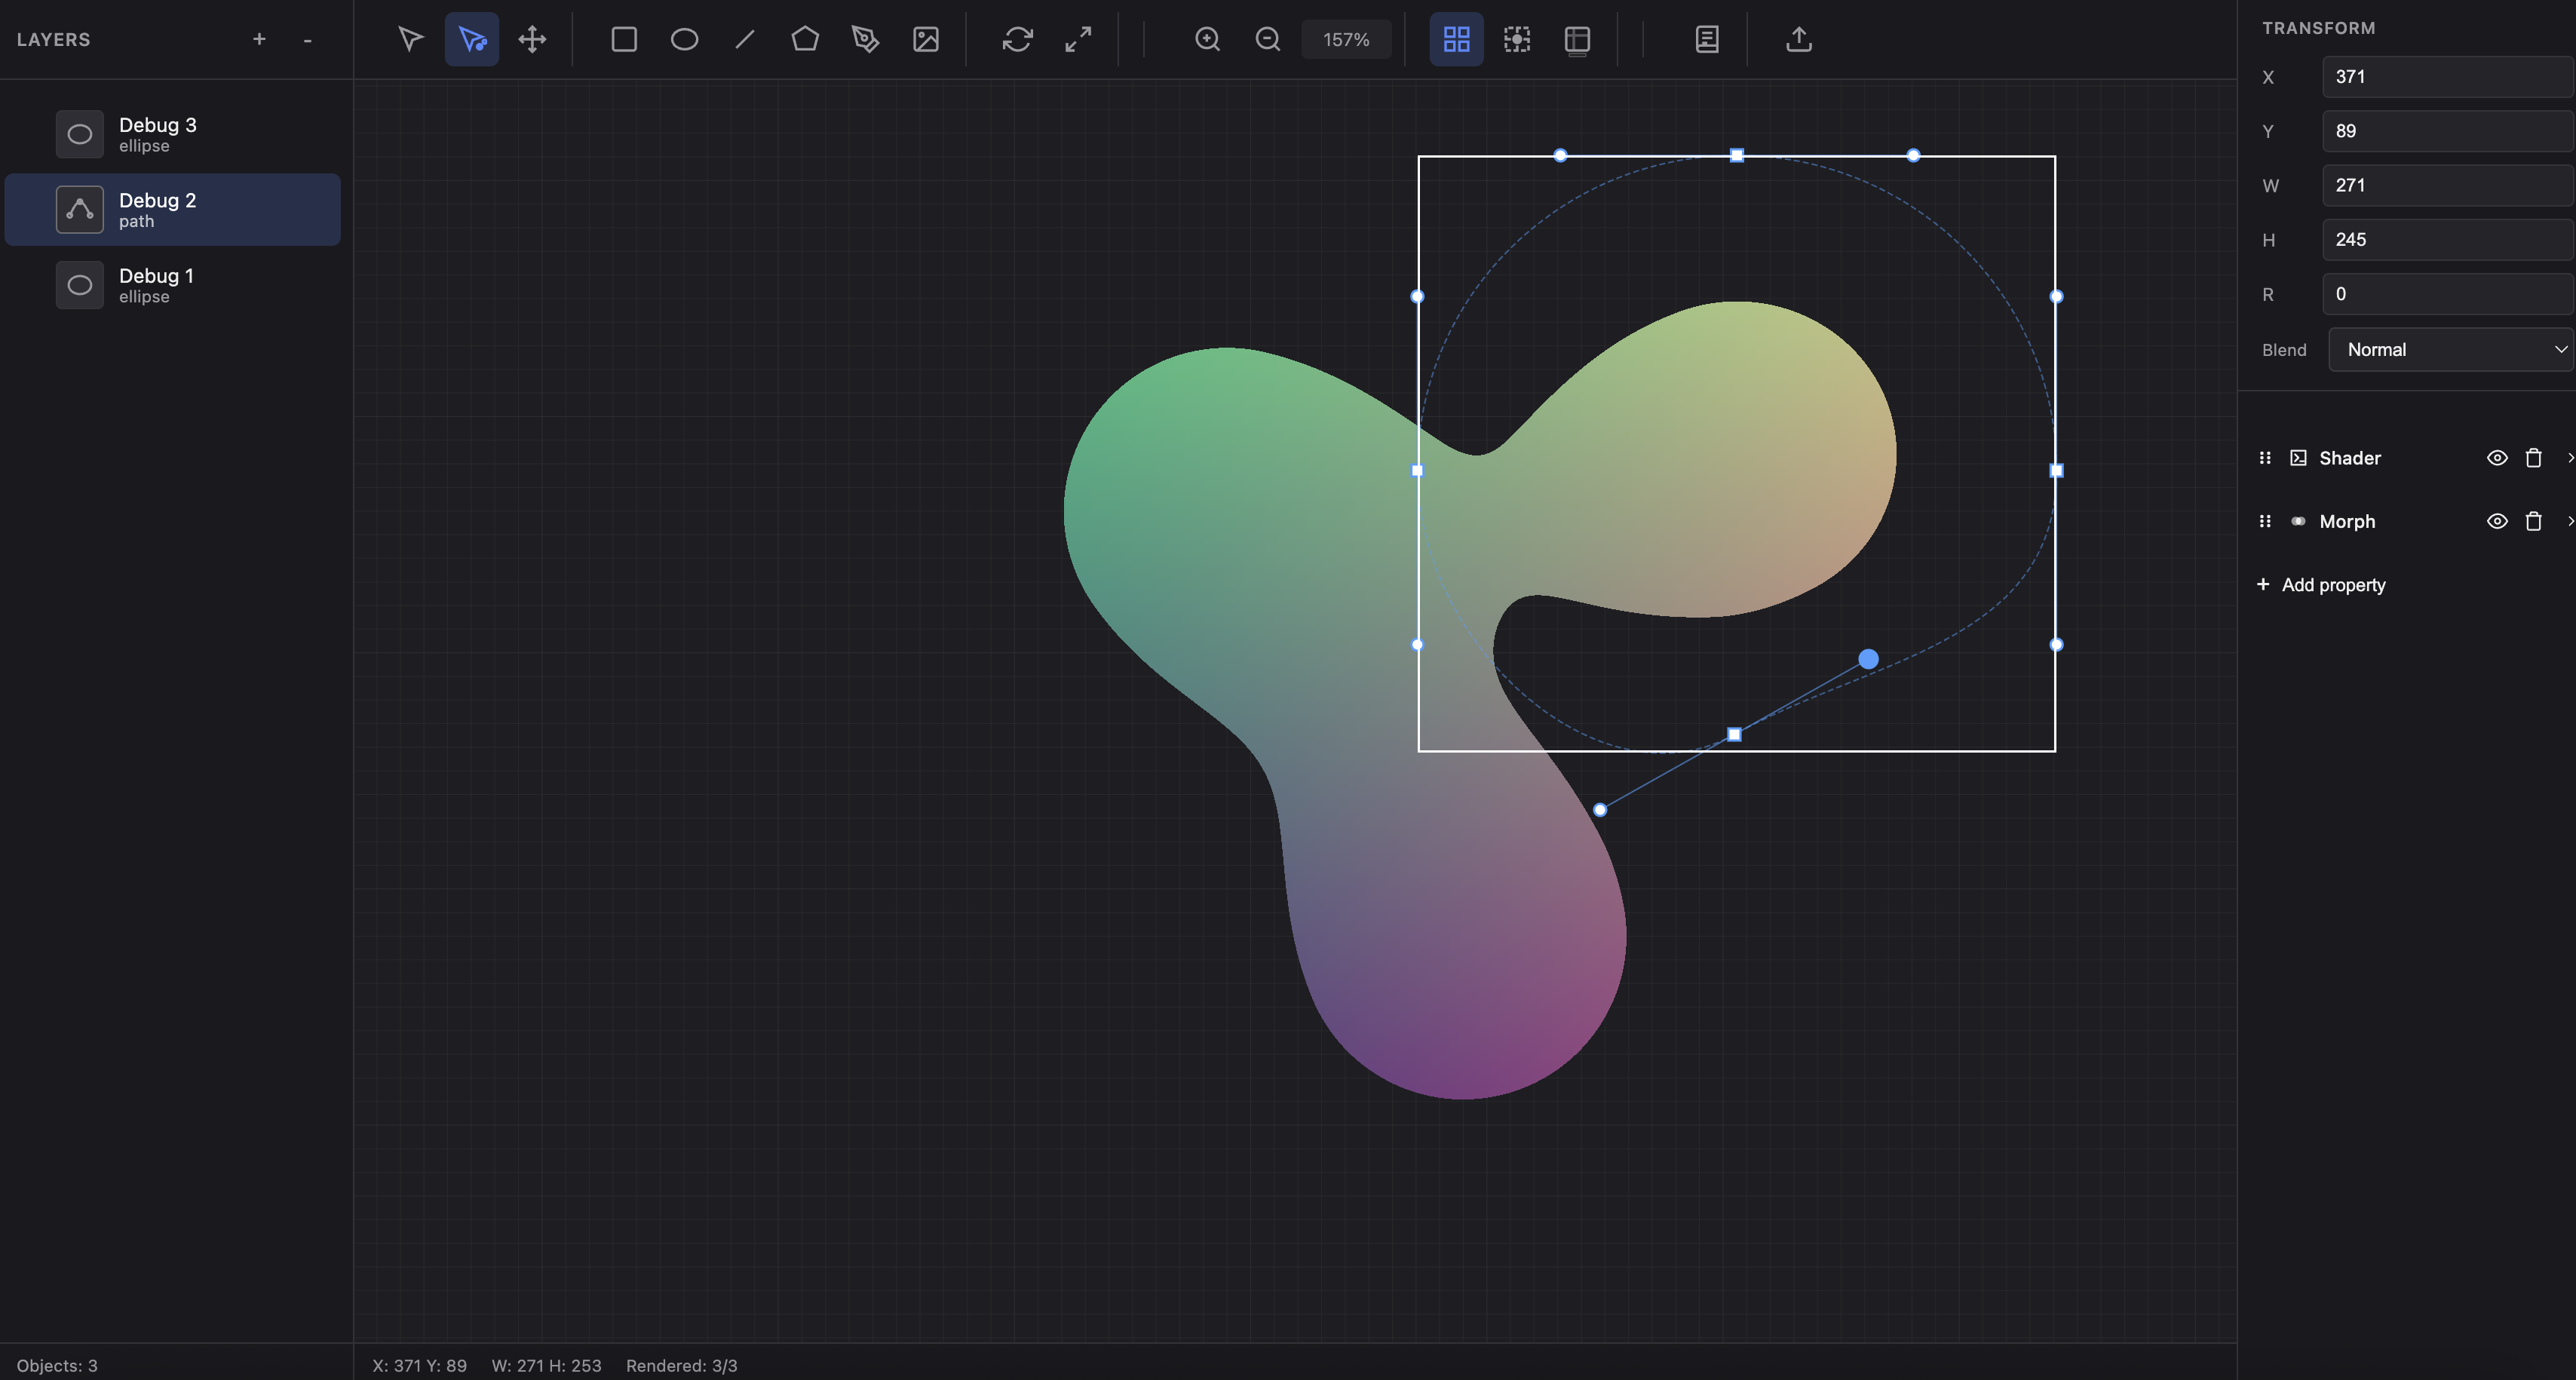This screenshot has height=1380, width=2576.
Task: Open the Image insert tool
Action: click(926, 40)
